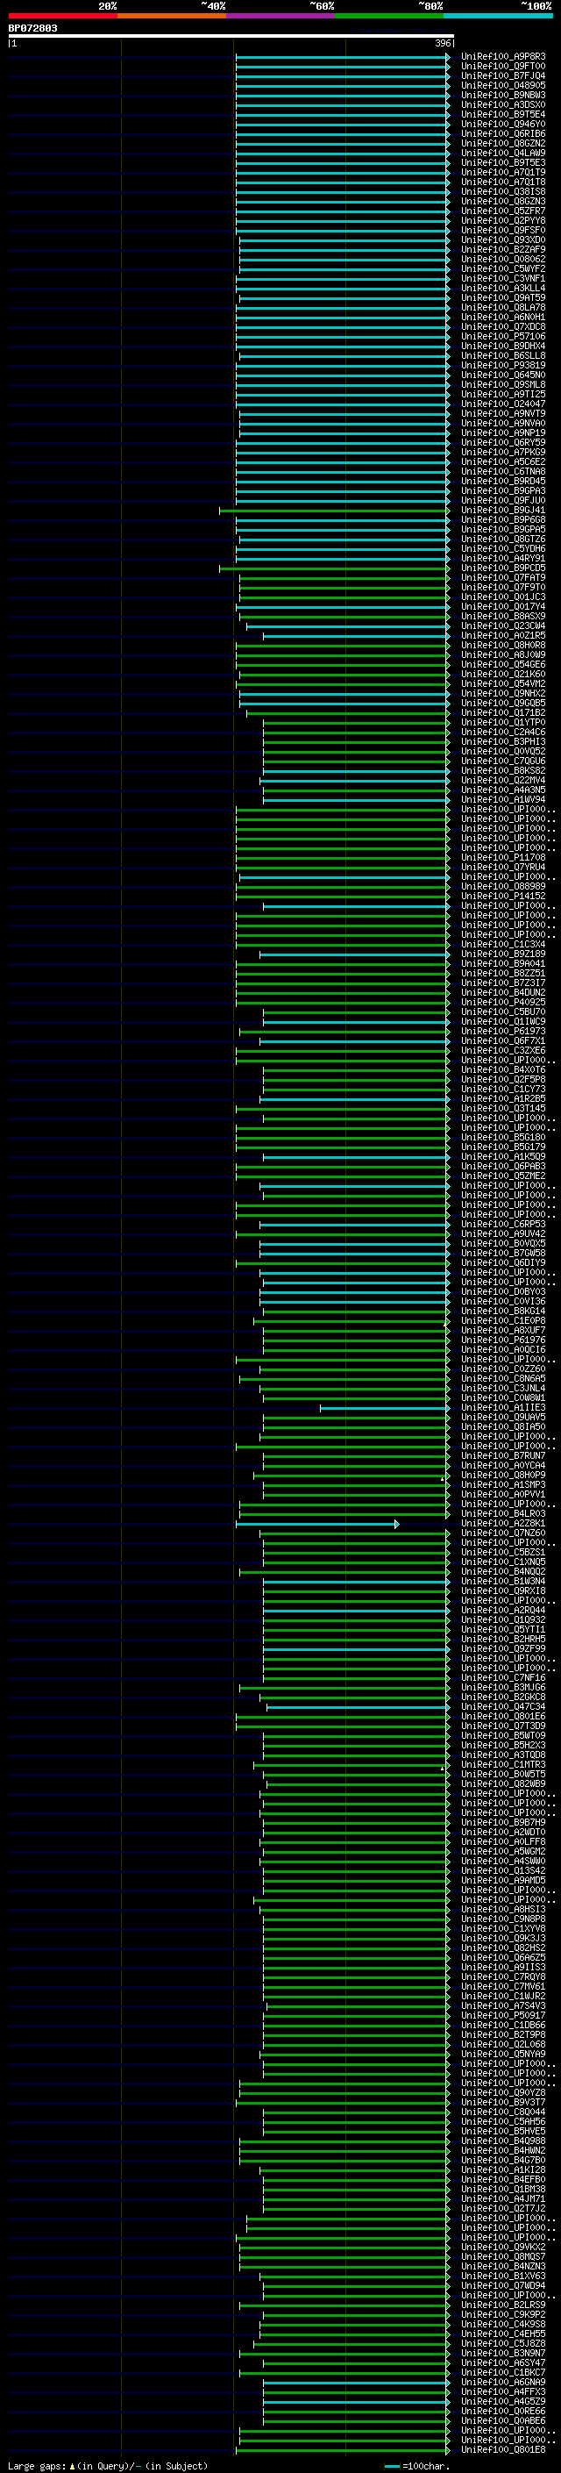The height and width of the screenshot is (2473, 561).
Task: Select the UniRef100_A6N0H1 label
Action: coord(503,317)
